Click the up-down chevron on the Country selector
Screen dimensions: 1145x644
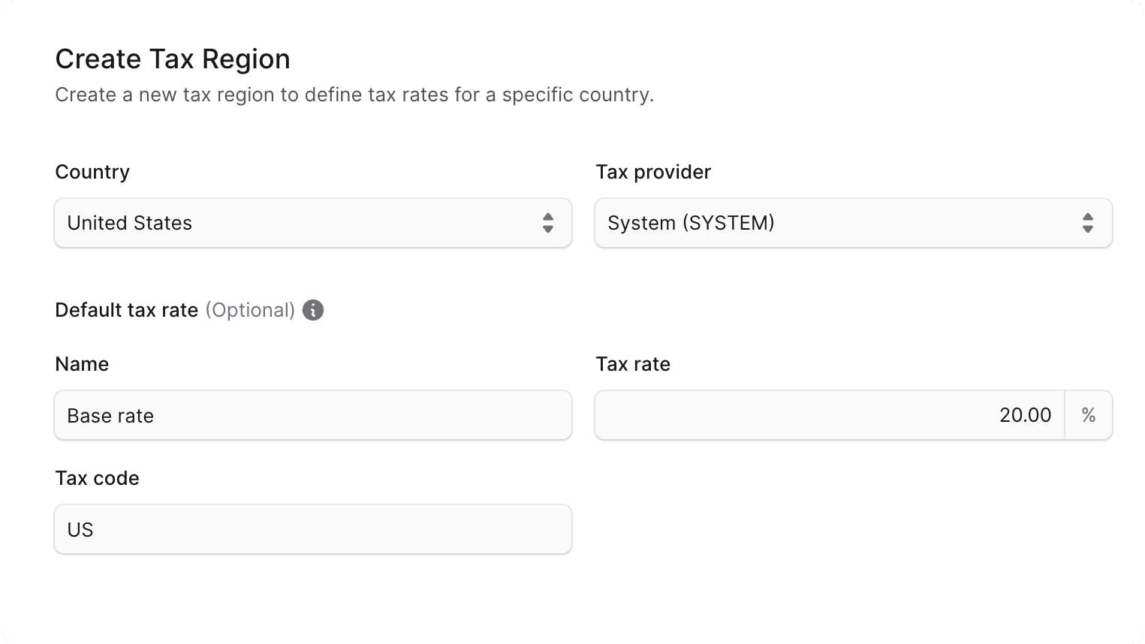pos(548,223)
